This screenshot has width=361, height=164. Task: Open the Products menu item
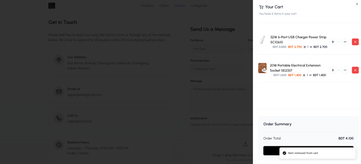(x=148, y=6)
